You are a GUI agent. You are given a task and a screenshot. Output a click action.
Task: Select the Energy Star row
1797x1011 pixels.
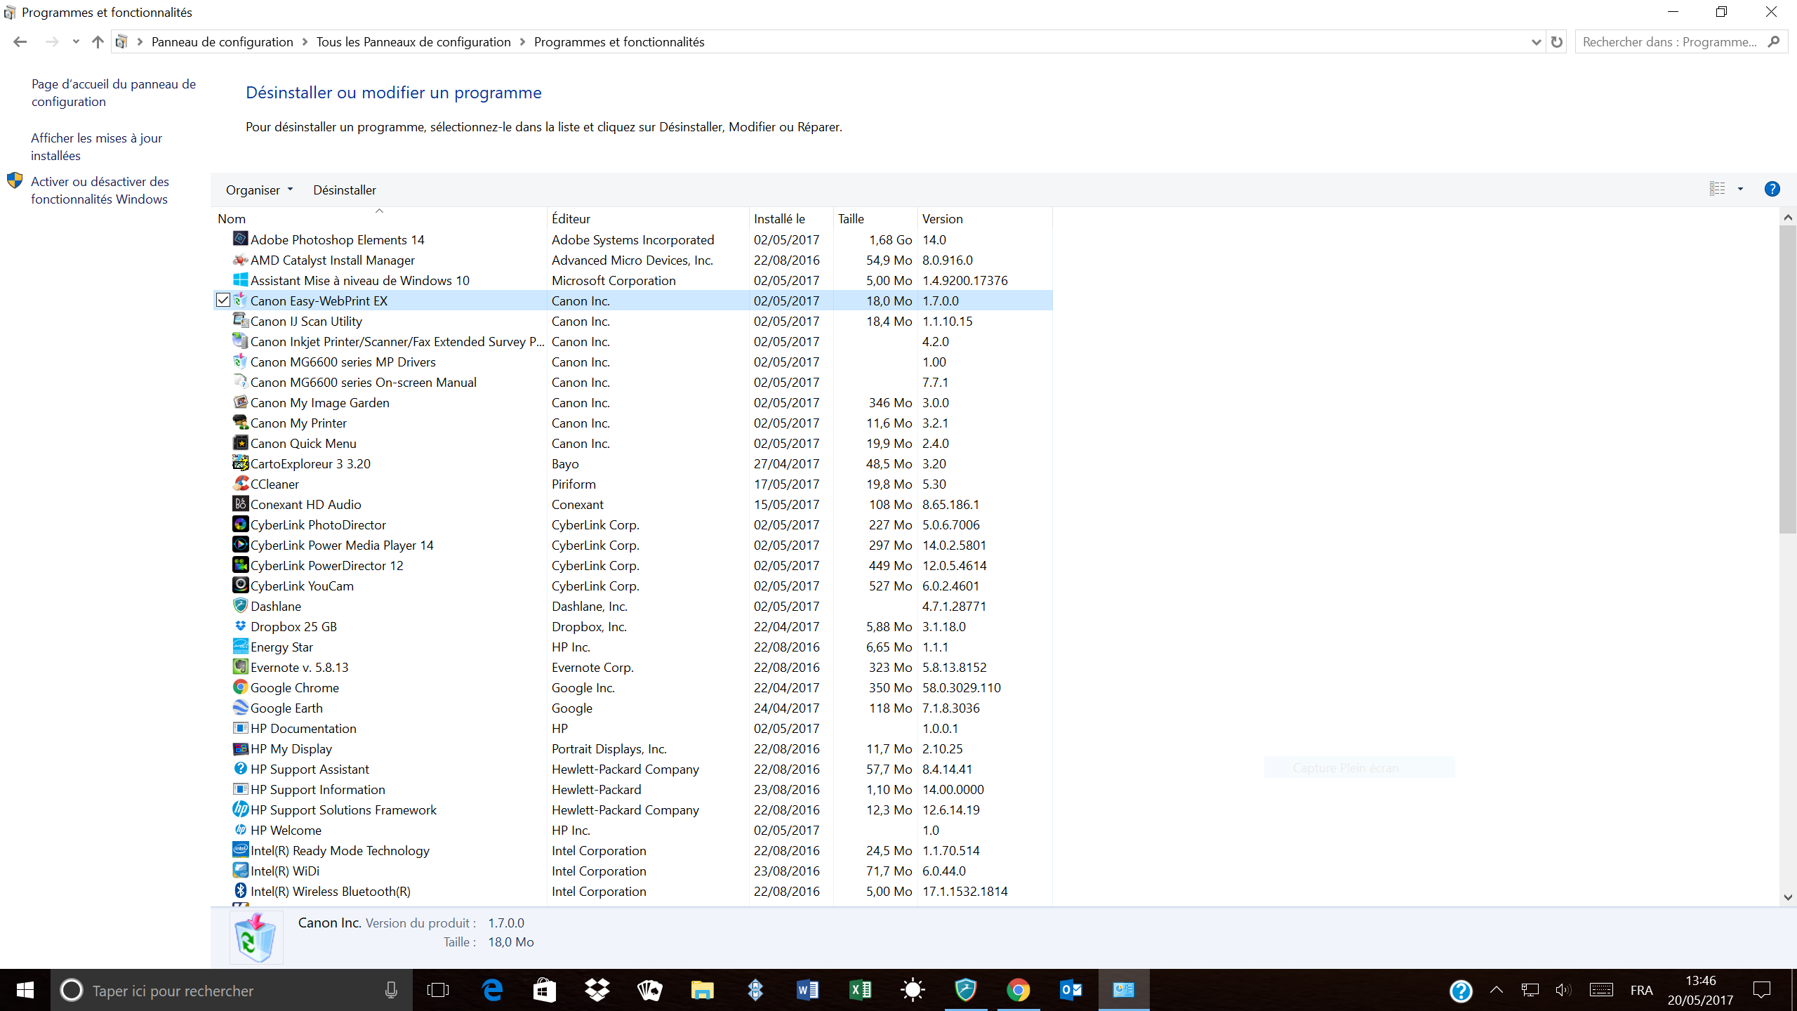click(x=632, y=647)
